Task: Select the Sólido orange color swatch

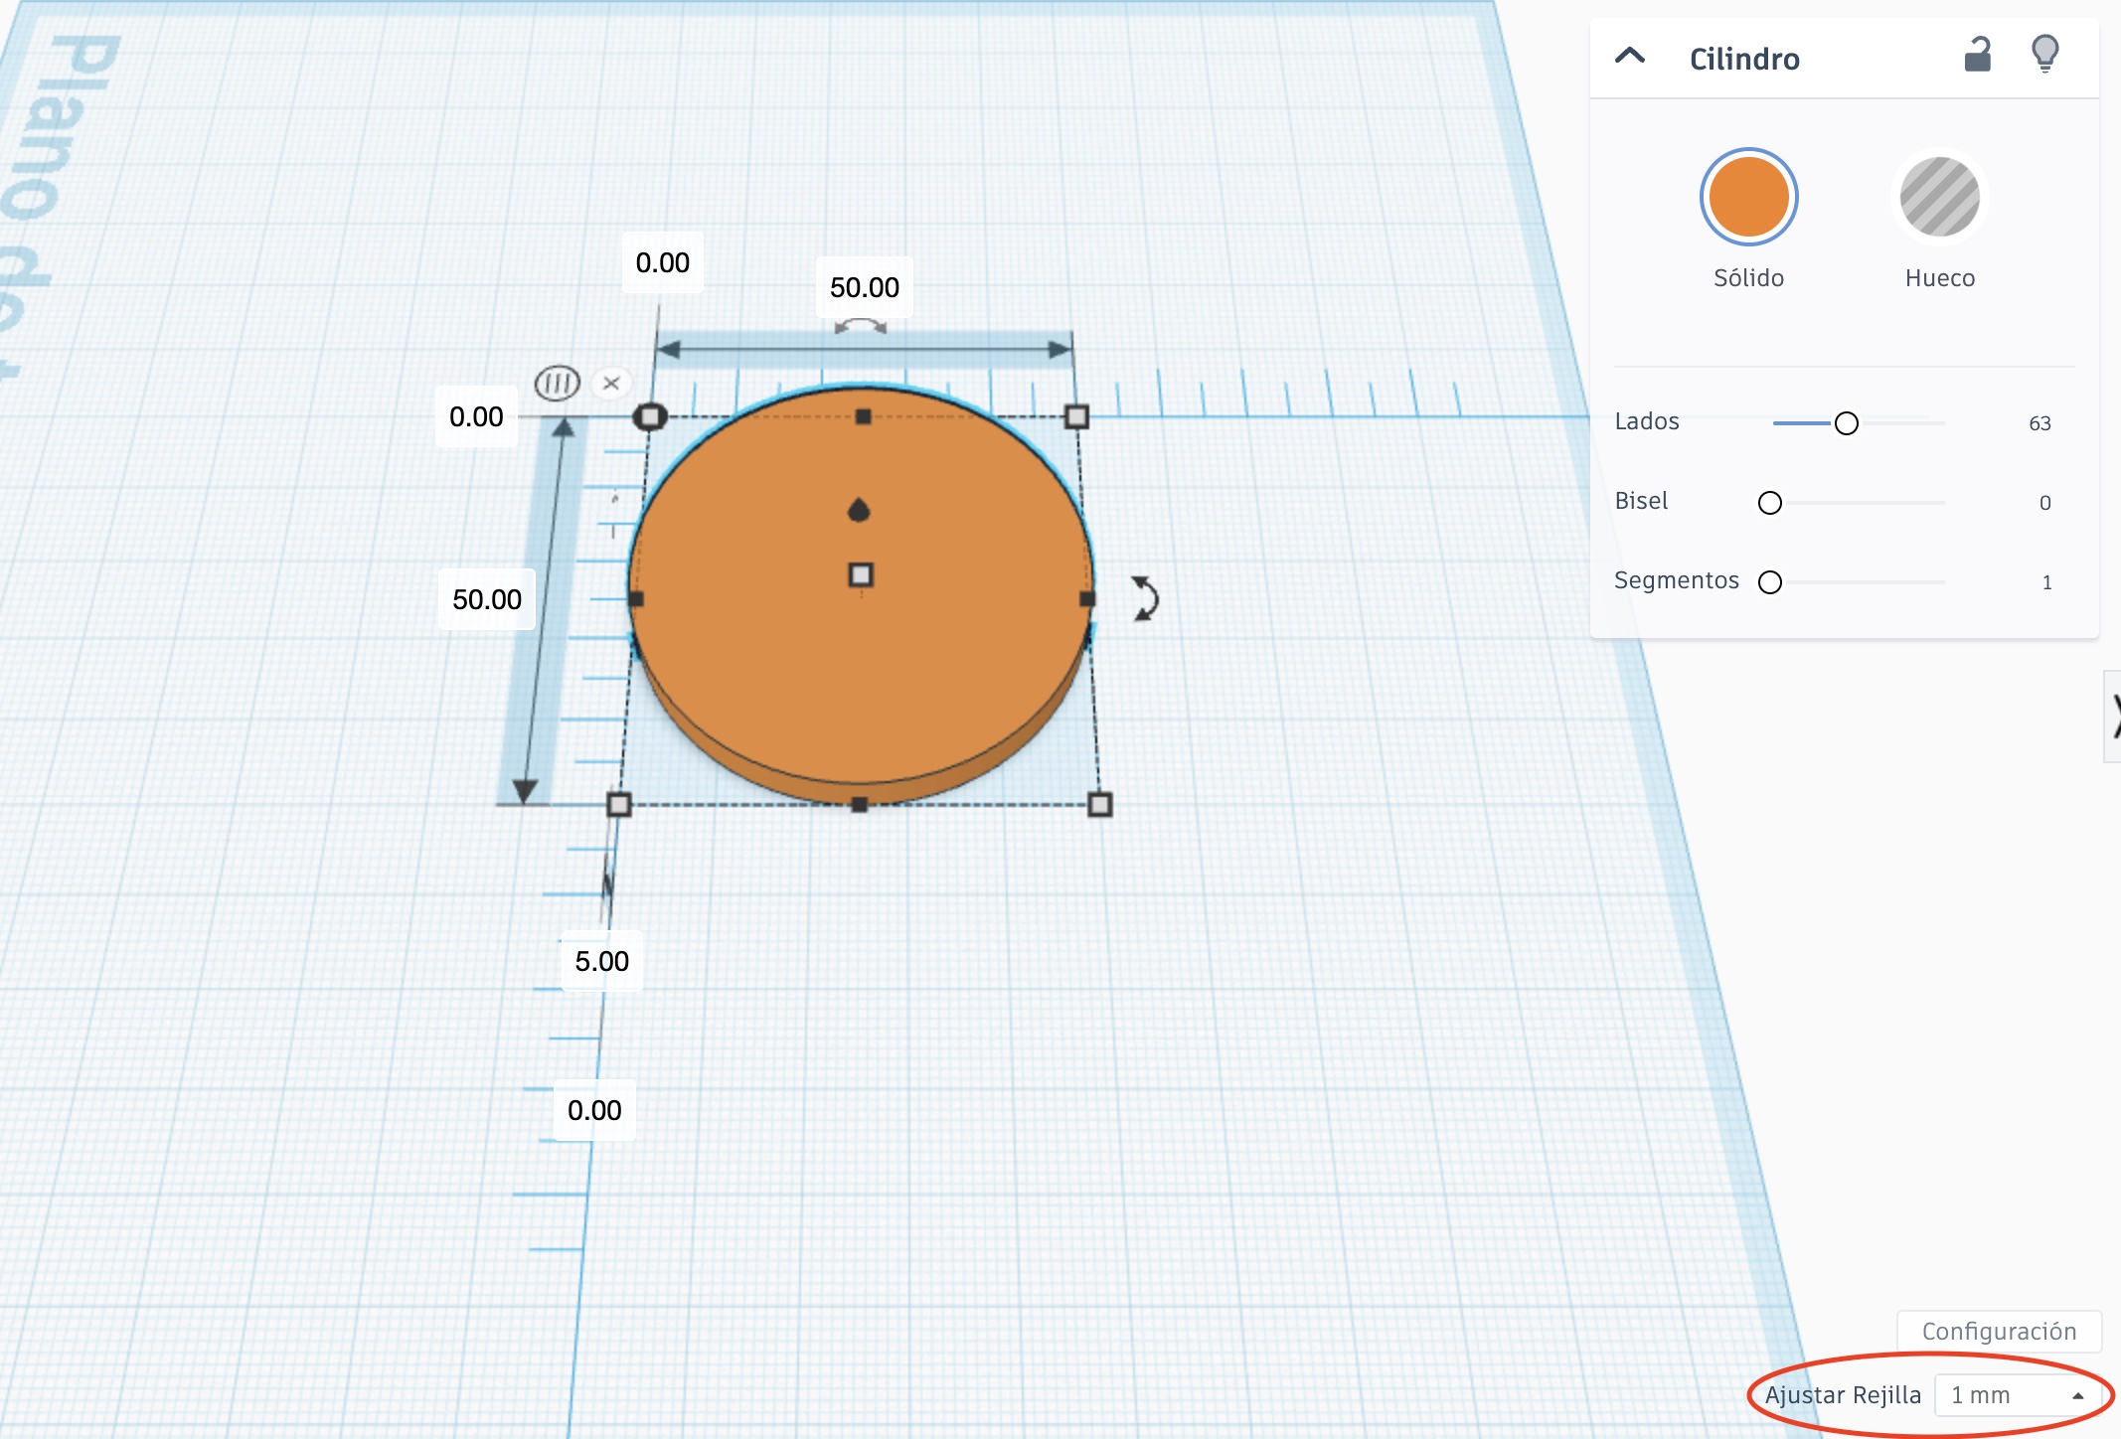Action: pyautogui.click(x=1748, y=197)
